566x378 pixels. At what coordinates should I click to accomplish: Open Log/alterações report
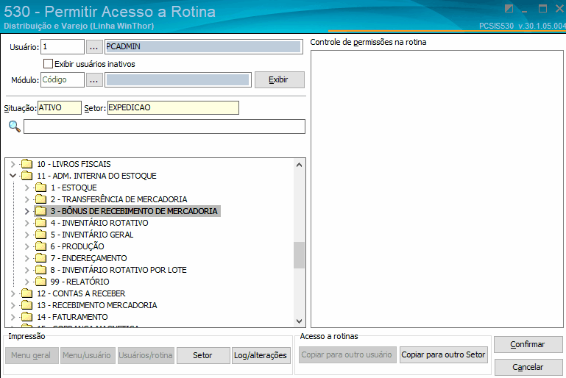pos(261,355)
